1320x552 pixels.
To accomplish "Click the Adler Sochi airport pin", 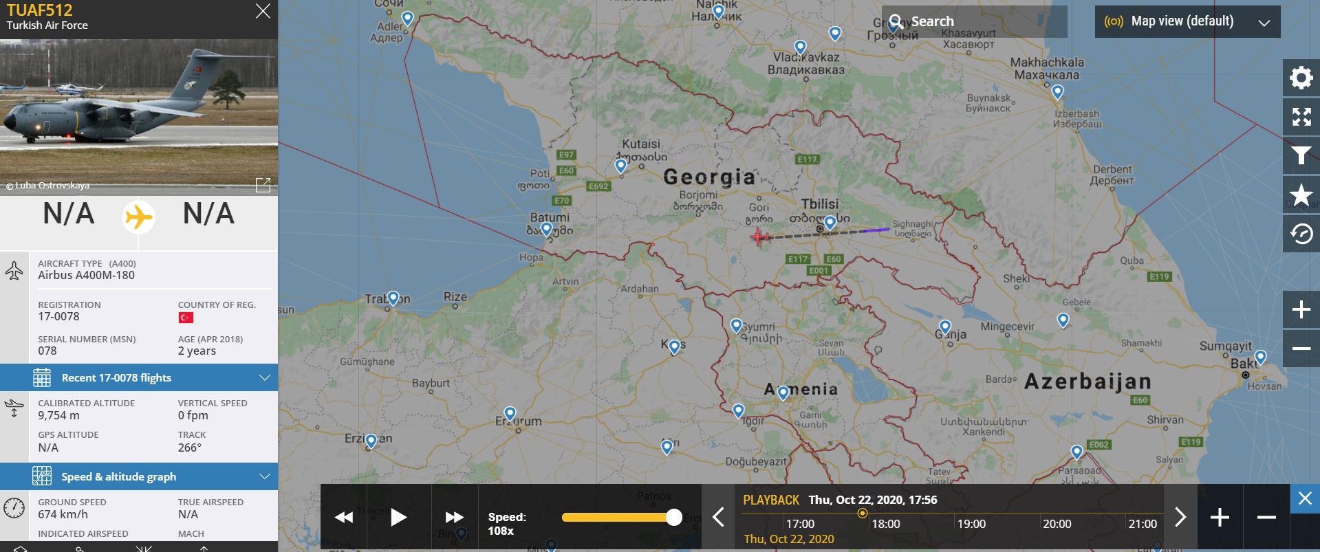I will coord(407,19).
